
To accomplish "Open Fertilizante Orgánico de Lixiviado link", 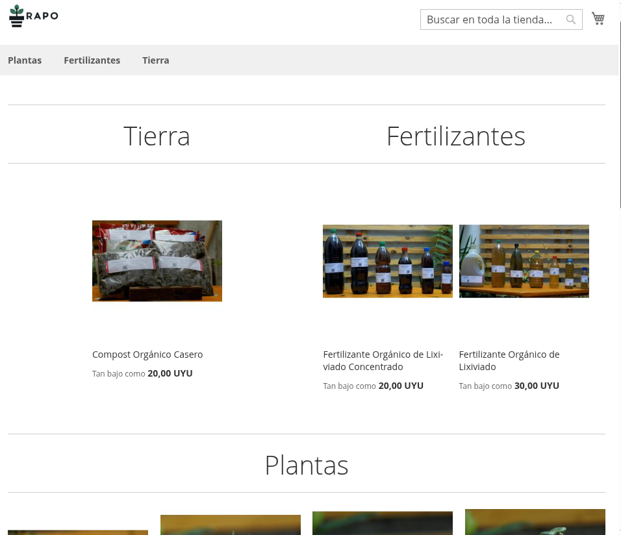I will [509, 360].
